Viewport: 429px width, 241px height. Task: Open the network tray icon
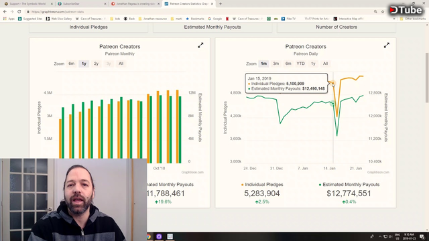pyautogui.click(x=385, y=236)
